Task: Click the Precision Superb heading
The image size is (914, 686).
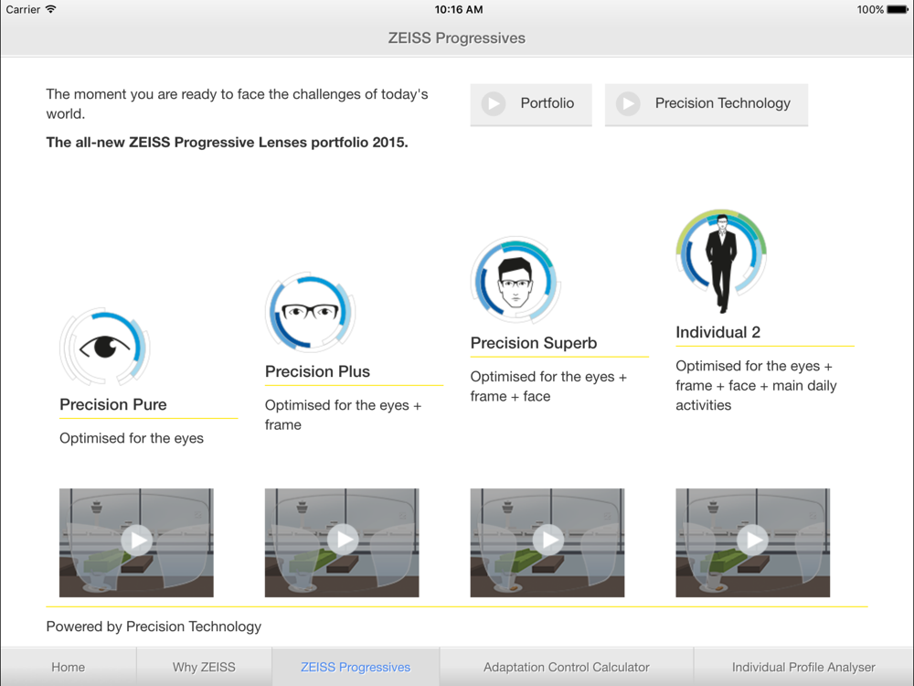Action: coord(534,343)
